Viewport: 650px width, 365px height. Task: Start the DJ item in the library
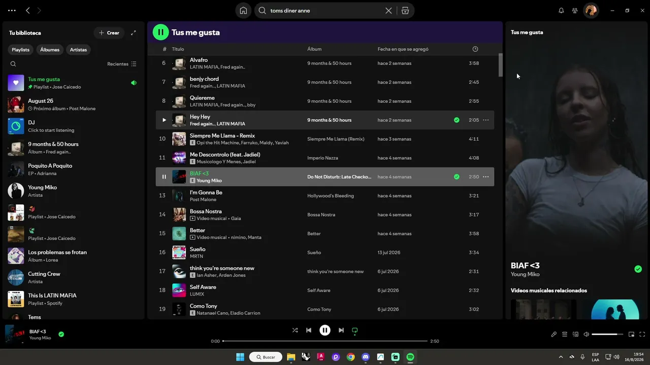[73, 126]
